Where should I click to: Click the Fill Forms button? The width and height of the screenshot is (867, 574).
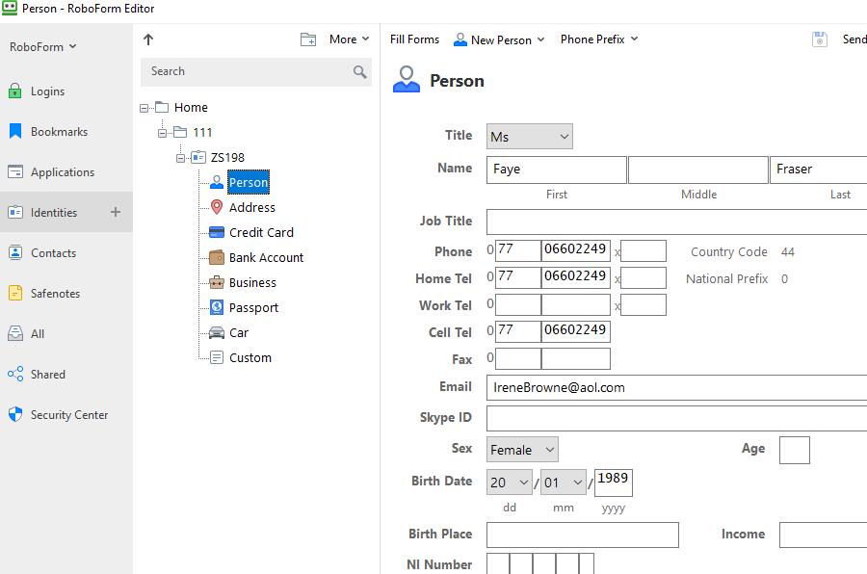pos(414,39)
